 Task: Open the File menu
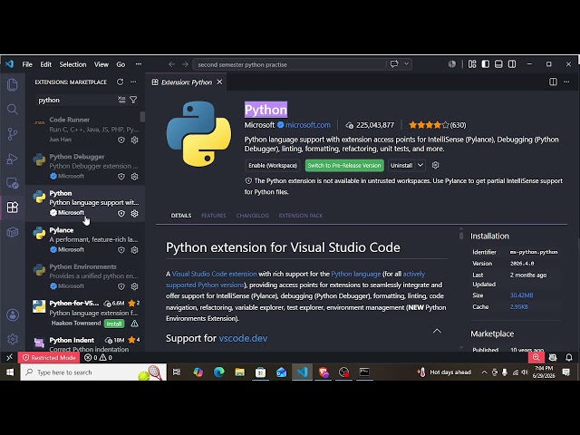[27, 64]
